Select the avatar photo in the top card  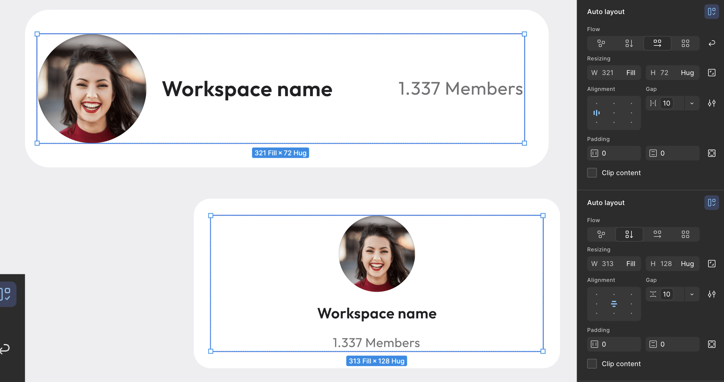[x=92, y=88]
